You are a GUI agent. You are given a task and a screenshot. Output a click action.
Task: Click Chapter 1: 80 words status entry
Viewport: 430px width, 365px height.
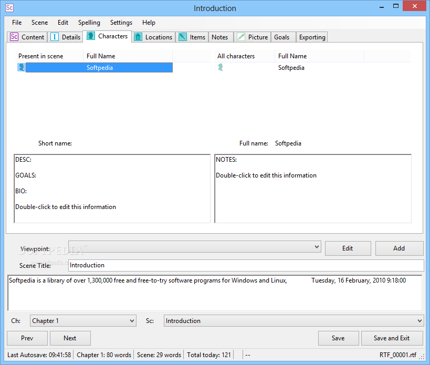pos(104,355)
